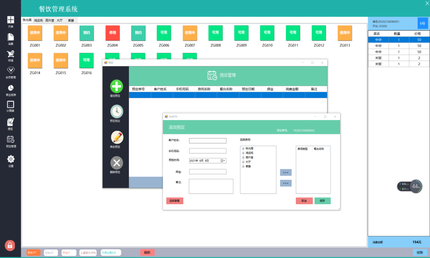Click the network speed 44% floating widget
Image resolution: width=430 pixels, height=258 pixels.
click(409, 187)
